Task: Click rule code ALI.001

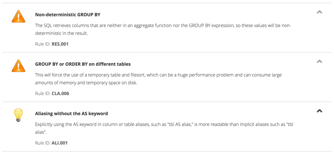Action: coord(60,143)
